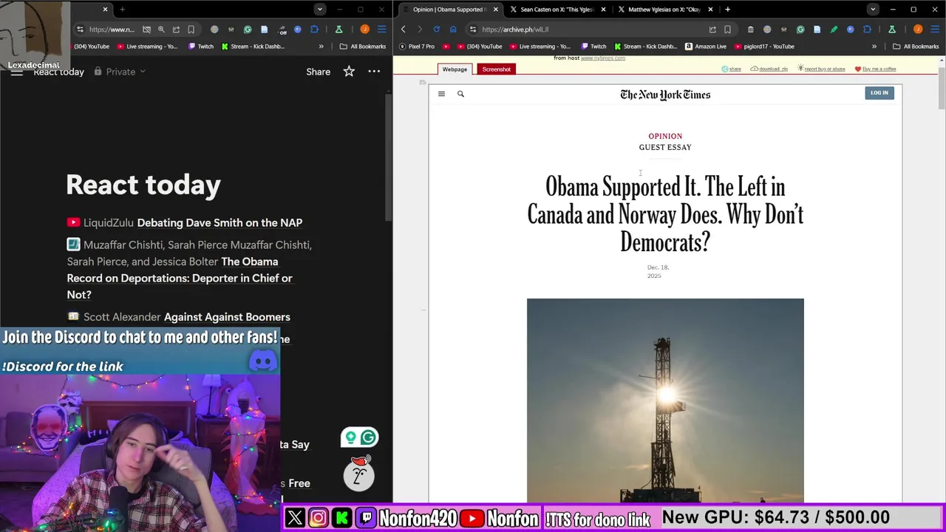Open the three-dot menu on React today page
The image size is (946, 532).
374,72
